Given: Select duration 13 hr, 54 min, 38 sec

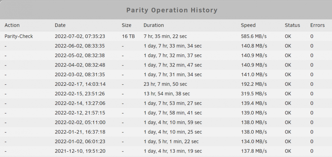Looking at the screenshot, I should click(x=167, y=94).
